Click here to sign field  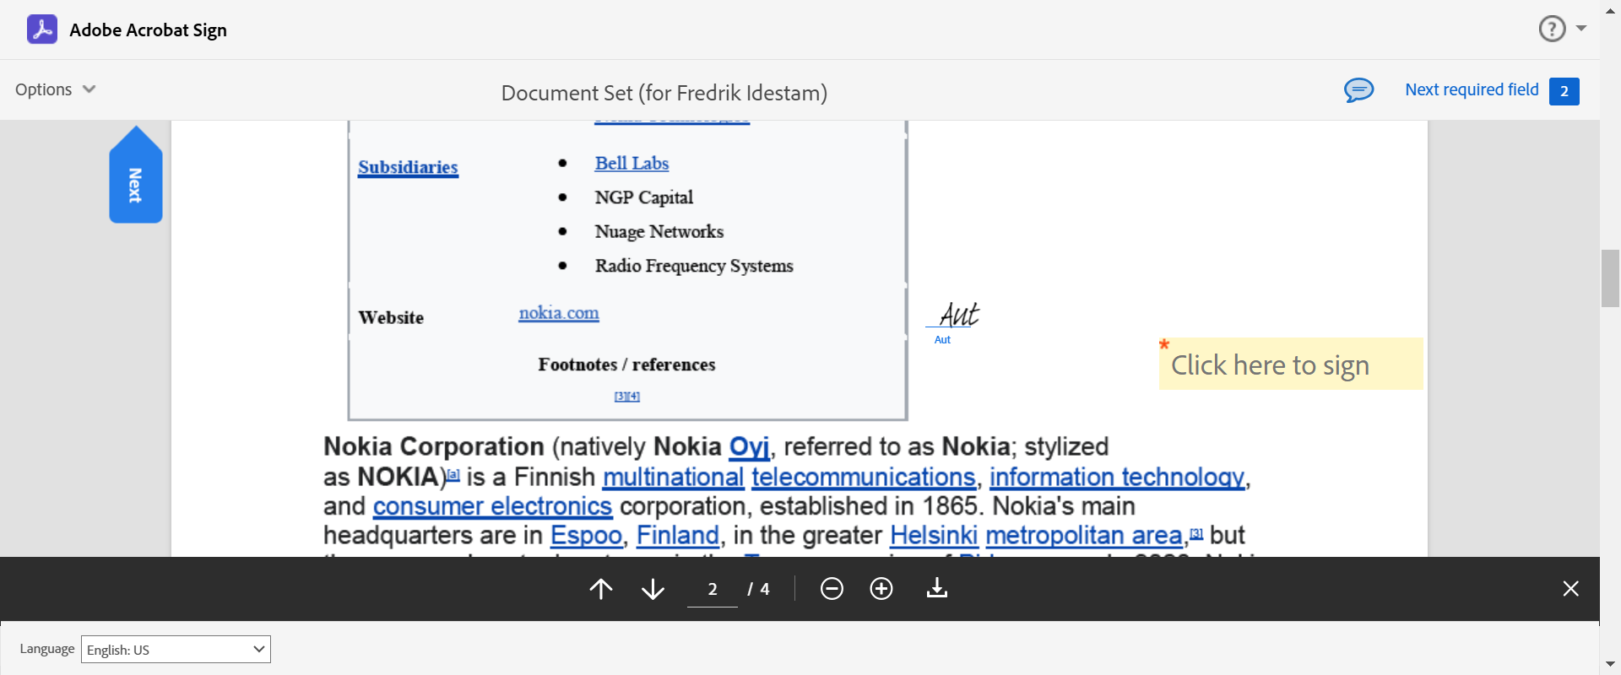coord(1290,364)
